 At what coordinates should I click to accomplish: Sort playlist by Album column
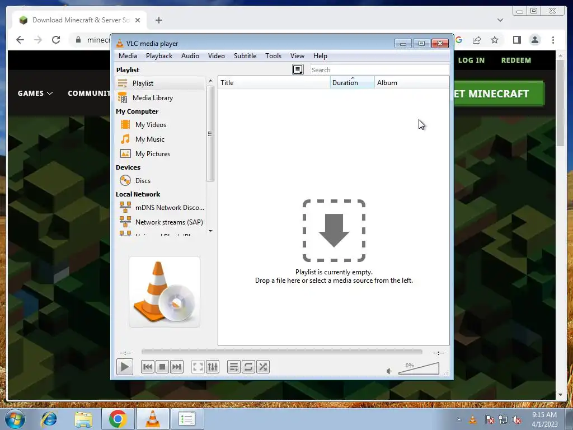pos(412,83)
